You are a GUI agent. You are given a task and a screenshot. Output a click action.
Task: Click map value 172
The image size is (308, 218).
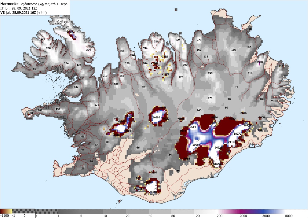97,105
